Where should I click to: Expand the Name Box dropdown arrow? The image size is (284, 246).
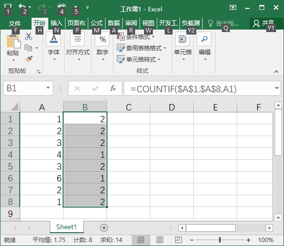pyautogui.click(x=48, y=88)
